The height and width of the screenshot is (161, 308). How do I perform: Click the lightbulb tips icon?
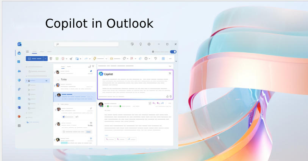(x=141, y=44)
